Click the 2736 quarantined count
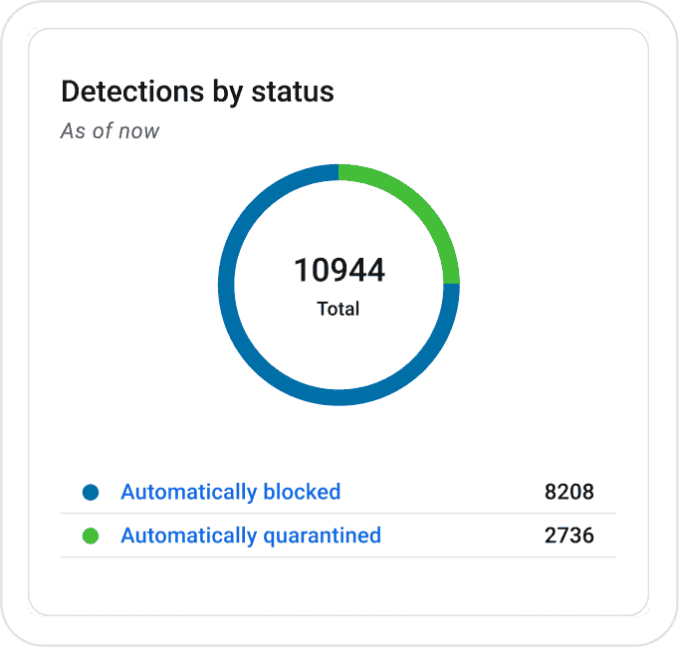This screenshot has width=679, height=647. [569, 536]
